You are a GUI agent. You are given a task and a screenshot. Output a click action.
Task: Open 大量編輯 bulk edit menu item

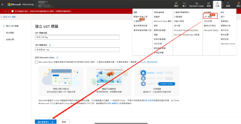(178, 17)
